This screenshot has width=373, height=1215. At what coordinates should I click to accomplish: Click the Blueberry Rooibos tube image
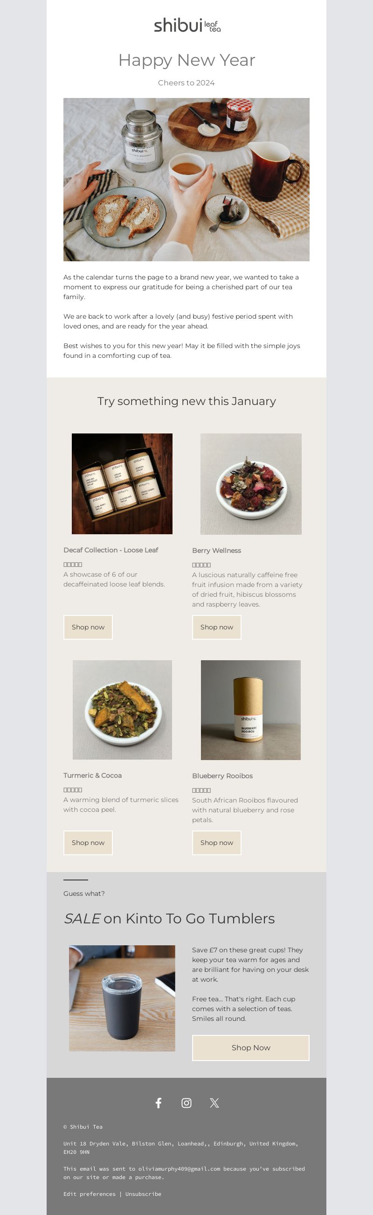251,710
